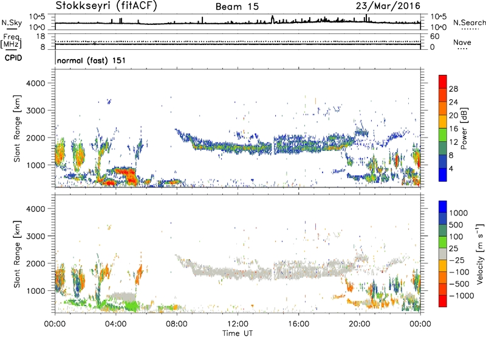The width and height of the screenshot is (486, 337).
Task: Click the velocity panel's Slant Range [km] label
Action: point(16,254)
